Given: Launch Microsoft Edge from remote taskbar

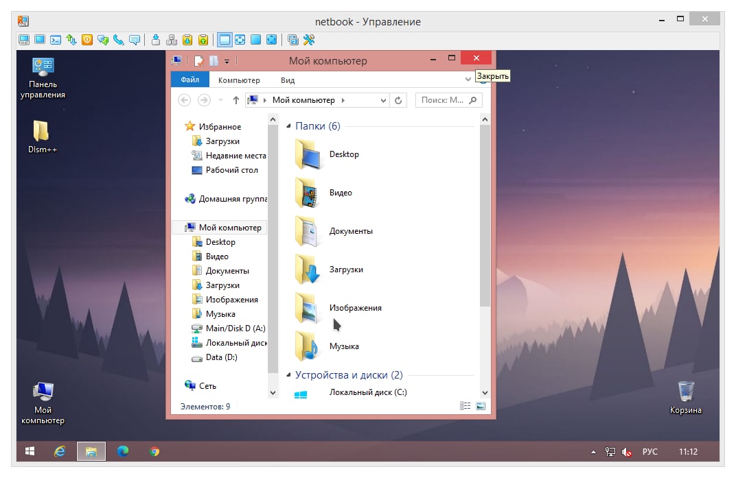Looking at the screenshot, I should pos(123,451).
